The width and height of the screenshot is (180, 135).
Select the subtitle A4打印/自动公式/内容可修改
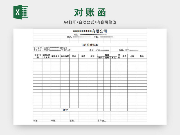(90, 22)
